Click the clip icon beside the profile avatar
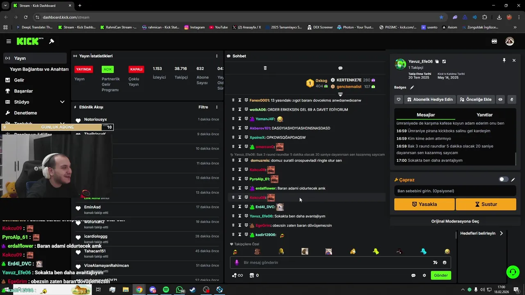 click(494, 41)
